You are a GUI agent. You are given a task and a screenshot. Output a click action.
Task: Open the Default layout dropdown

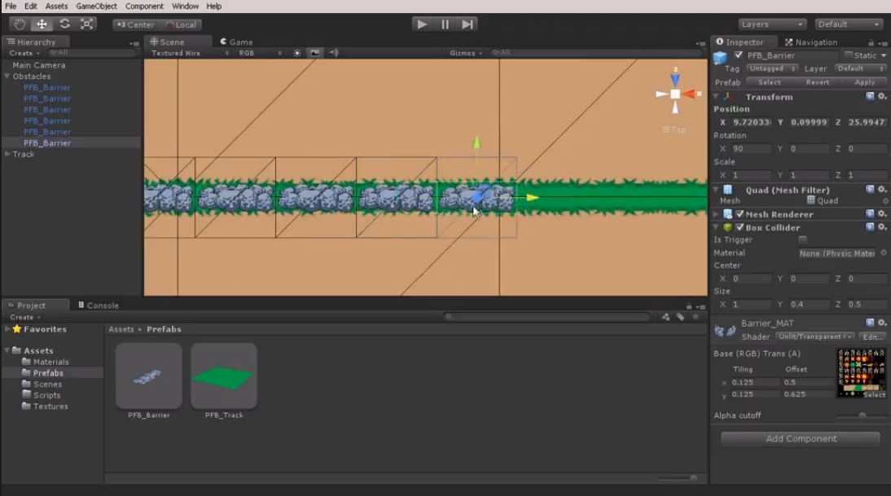tap(849, 24)
